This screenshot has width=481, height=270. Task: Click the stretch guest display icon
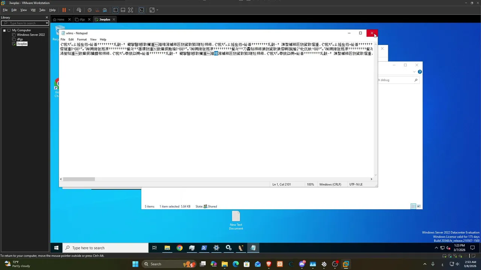[152, 10]
